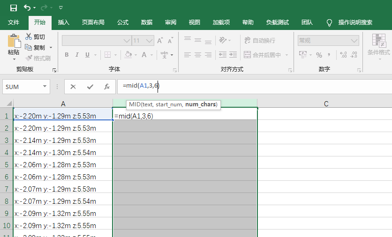Click the comma style icon
Image resolution: width=392 pixels, height=237 pixels.
click(329, 55)
